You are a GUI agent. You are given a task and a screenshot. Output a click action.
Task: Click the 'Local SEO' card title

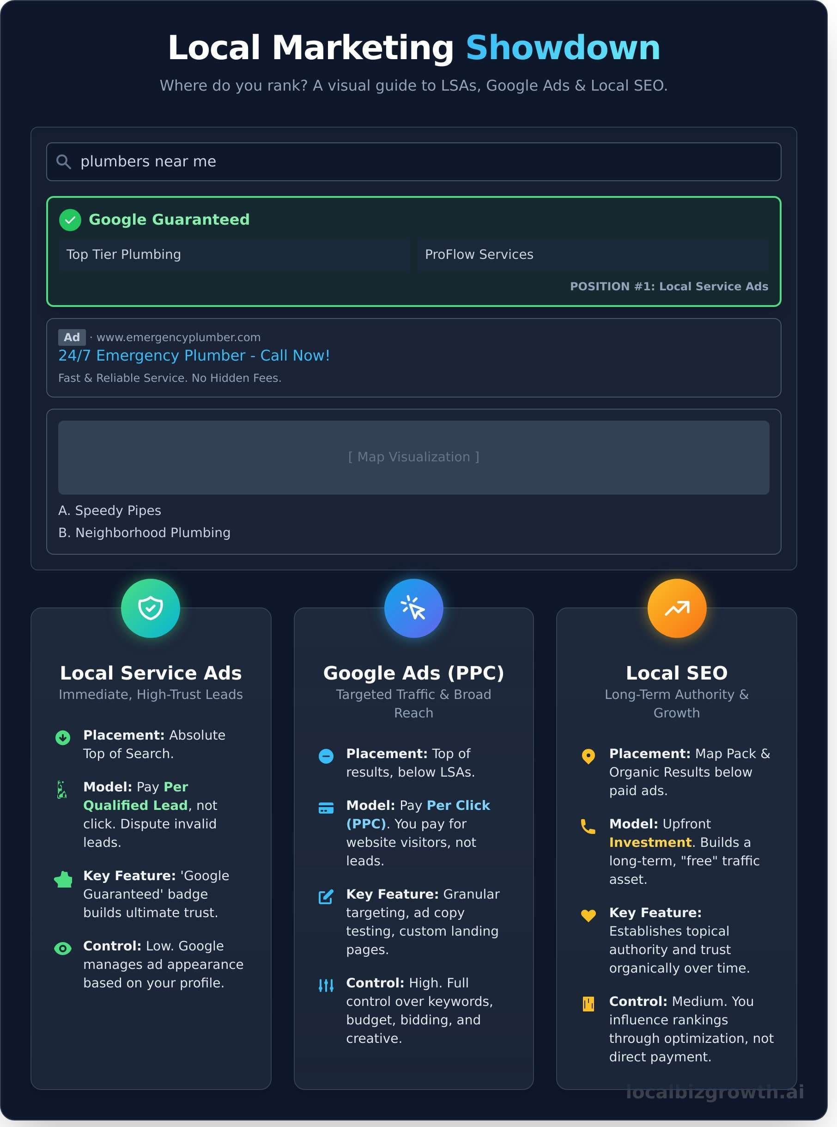677,673
